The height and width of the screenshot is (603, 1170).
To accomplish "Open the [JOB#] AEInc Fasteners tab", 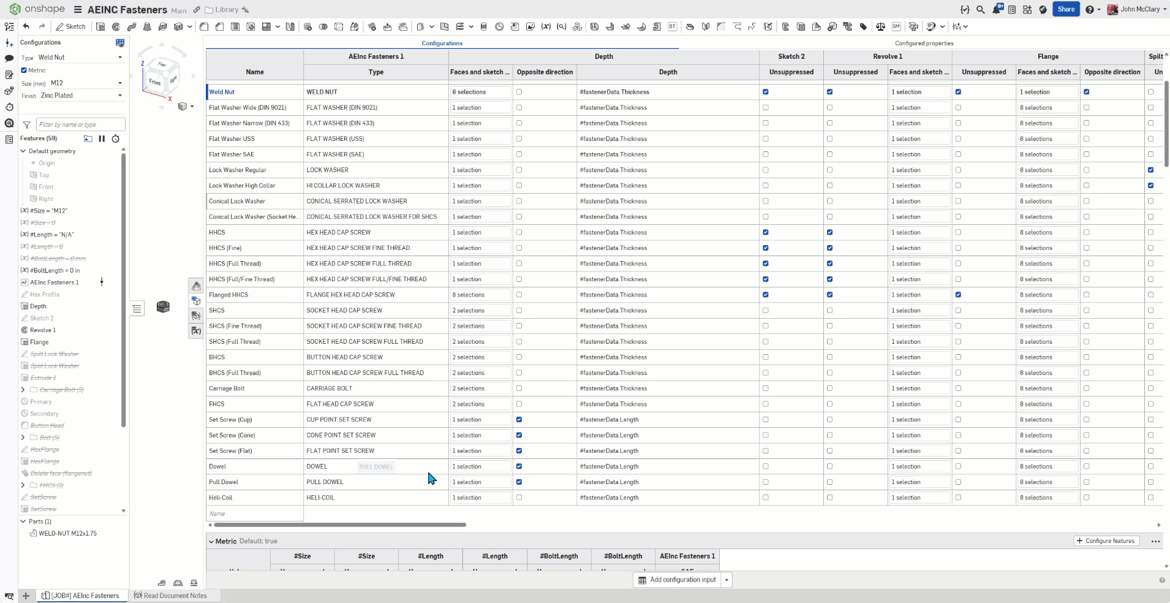I will coord(83,596).
